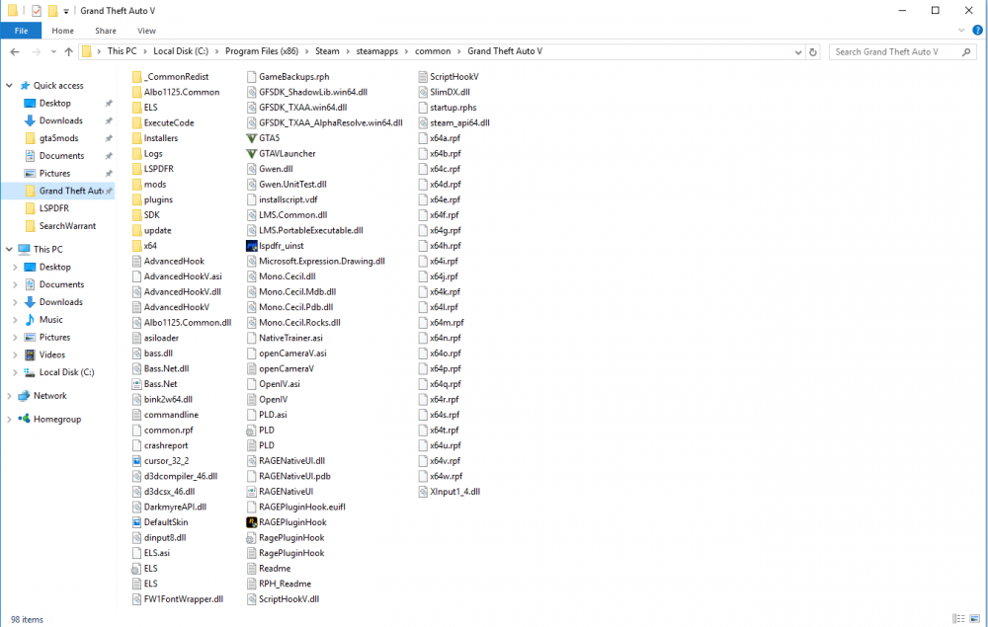Select SearchWarrant in Quick access
This screenshot has height=627, width=988.
point(67,226)
